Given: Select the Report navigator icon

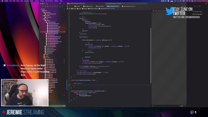Looking at the screenshot, I should 62,6.
